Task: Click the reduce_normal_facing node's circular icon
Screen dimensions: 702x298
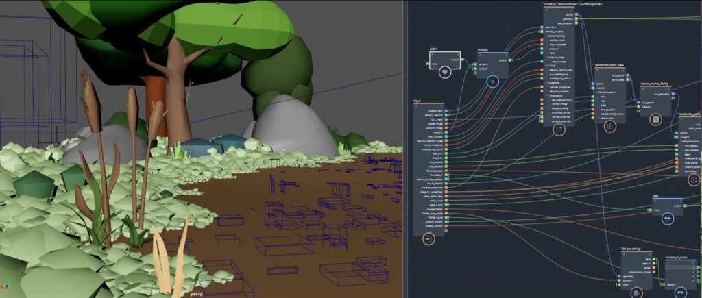Action: (655, 119)
